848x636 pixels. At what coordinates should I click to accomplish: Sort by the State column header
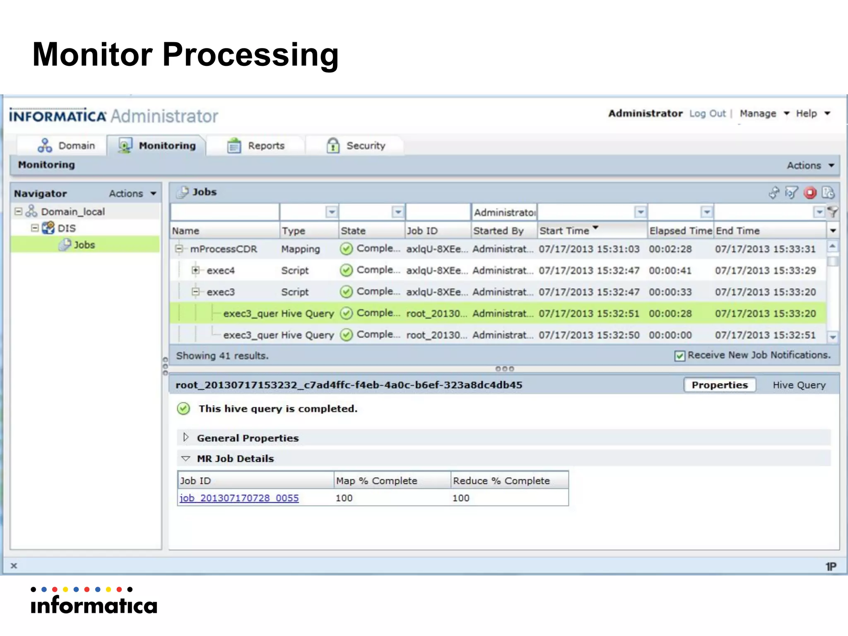click(371, 231)
